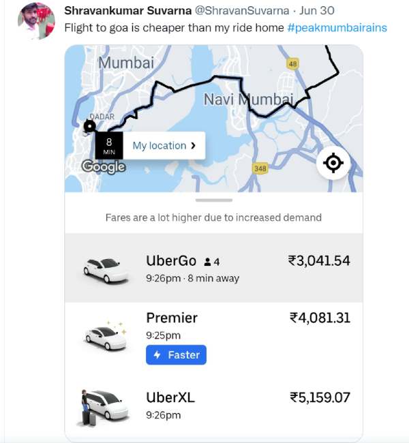This screenshot has width=409, height=443.
Task: Click the Faster badge under Premier
Action: pyautogui.click(x=176, y=354)
